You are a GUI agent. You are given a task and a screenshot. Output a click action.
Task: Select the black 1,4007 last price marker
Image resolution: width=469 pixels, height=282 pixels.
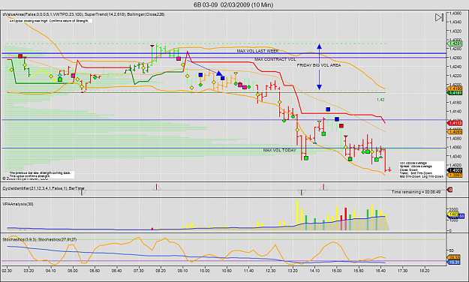(454, 170)
